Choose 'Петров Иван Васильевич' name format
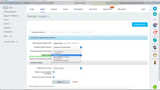 coord(66,60)
